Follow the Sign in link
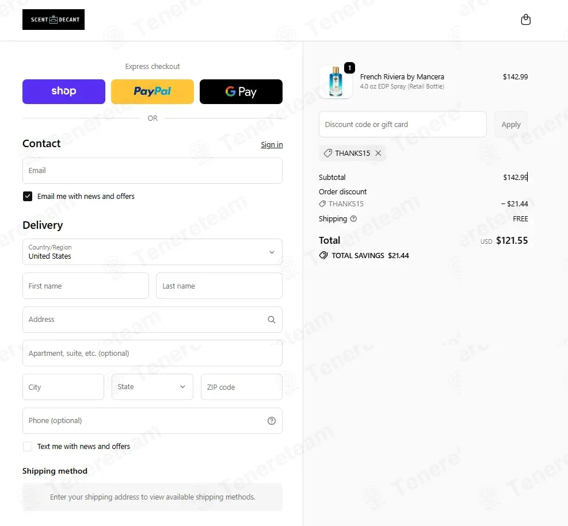This screenshot has width=568, height=526. (272, 145)
